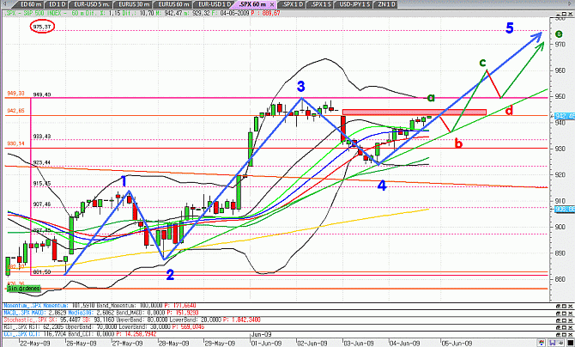Click the '.SPX - S&P 500 INDEX' chart title
This screenshot has width=575, height=347.
tap(35, 13)
